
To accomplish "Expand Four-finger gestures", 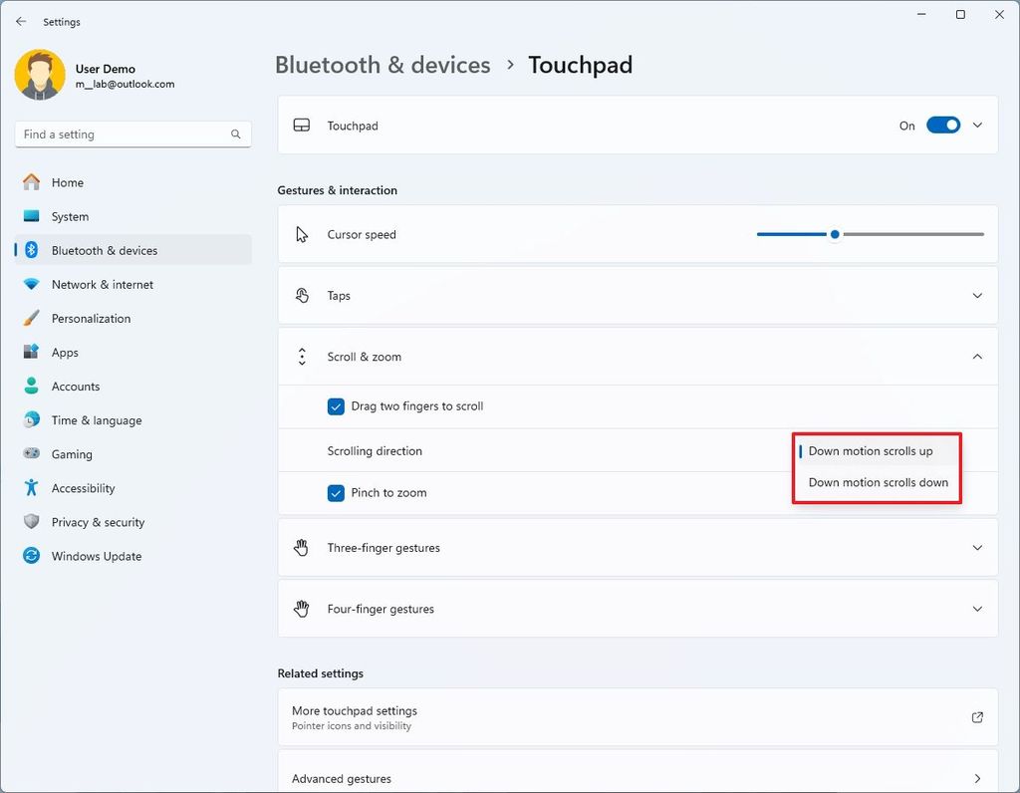I will click(x=977, y=609).
